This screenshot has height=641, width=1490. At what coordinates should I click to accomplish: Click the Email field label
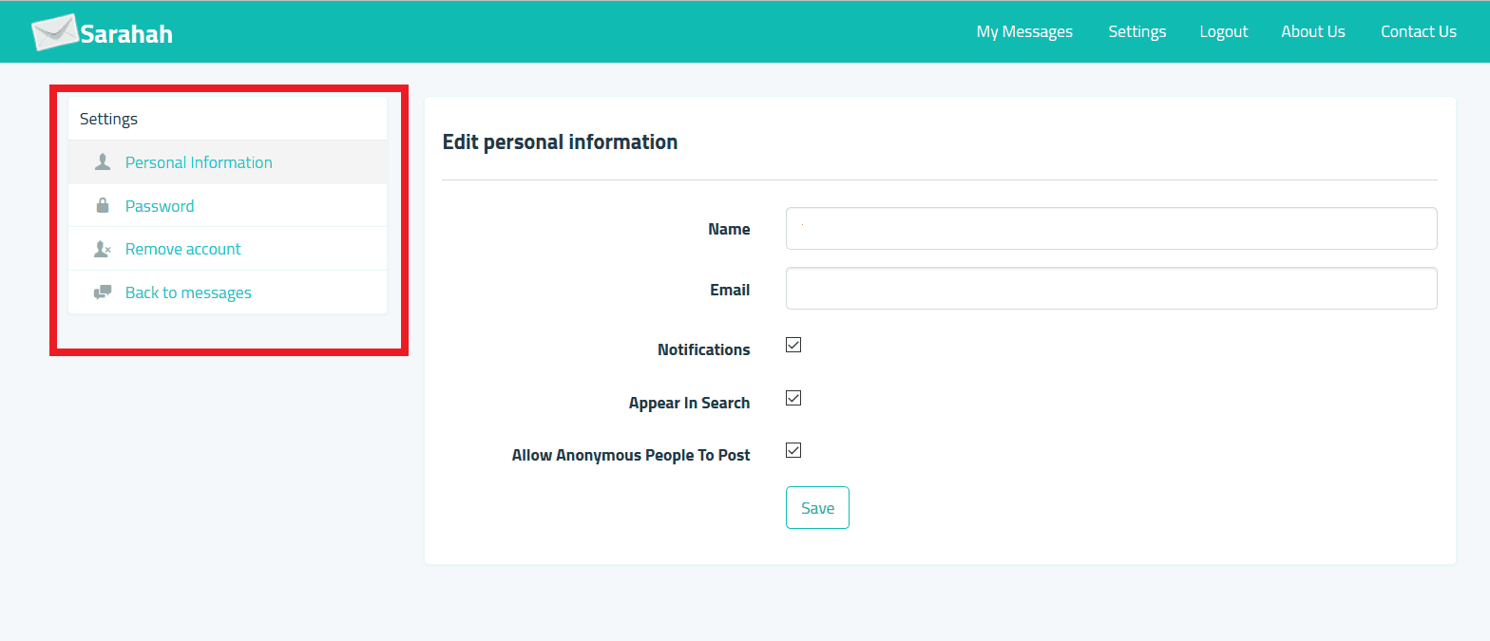[730, 290]
